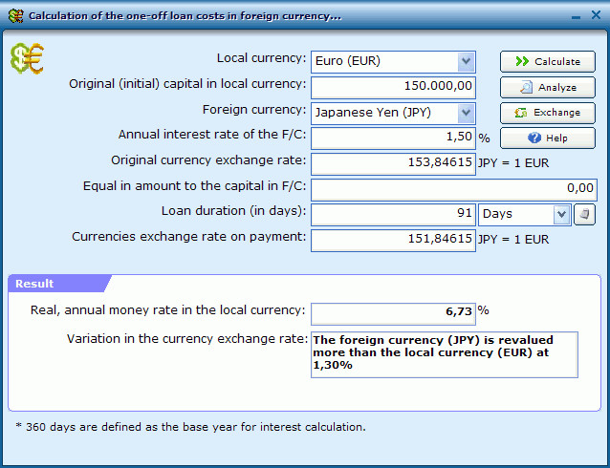
Task: Focus the Original capital field 150.000,00
Action: (393, 87)
